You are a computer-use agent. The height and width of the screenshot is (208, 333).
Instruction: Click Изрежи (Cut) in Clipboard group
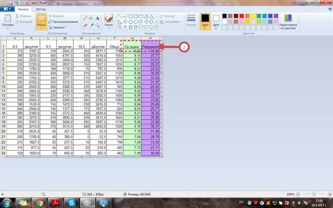point(23,16)
